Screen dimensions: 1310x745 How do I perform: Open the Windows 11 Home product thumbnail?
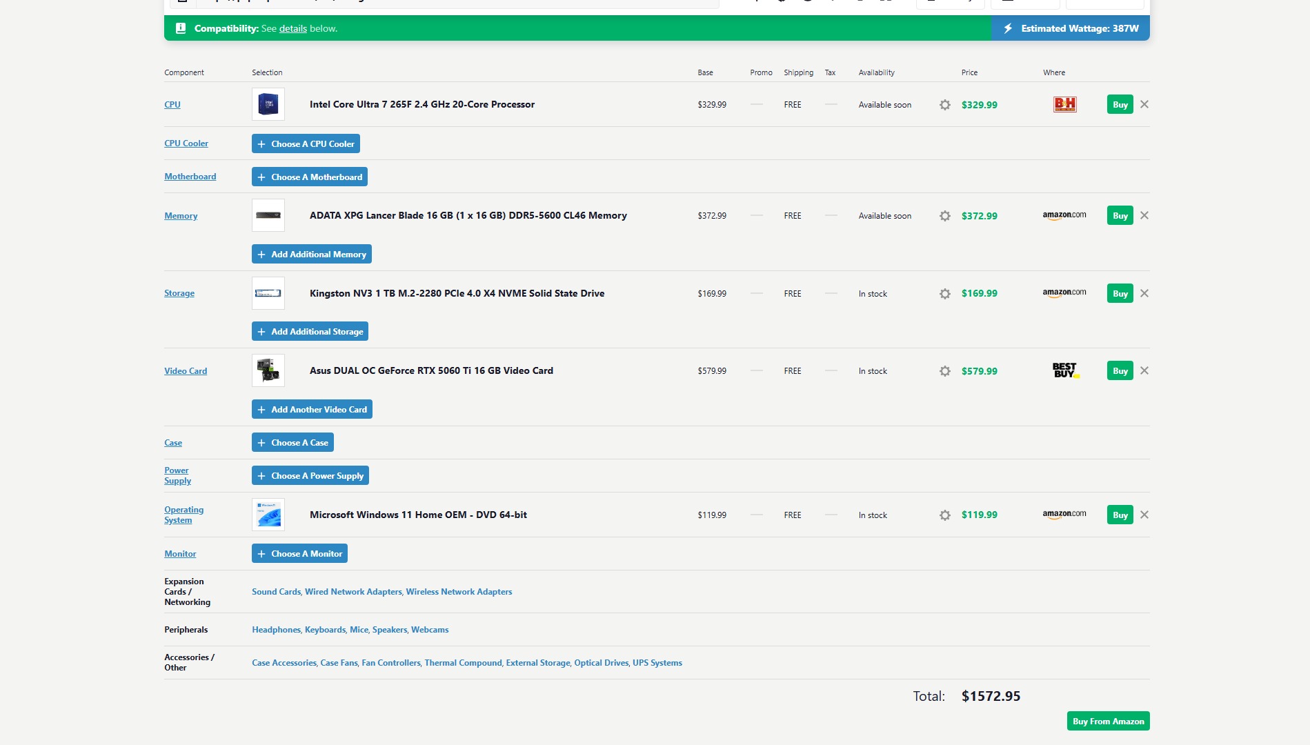coord(268,515)
